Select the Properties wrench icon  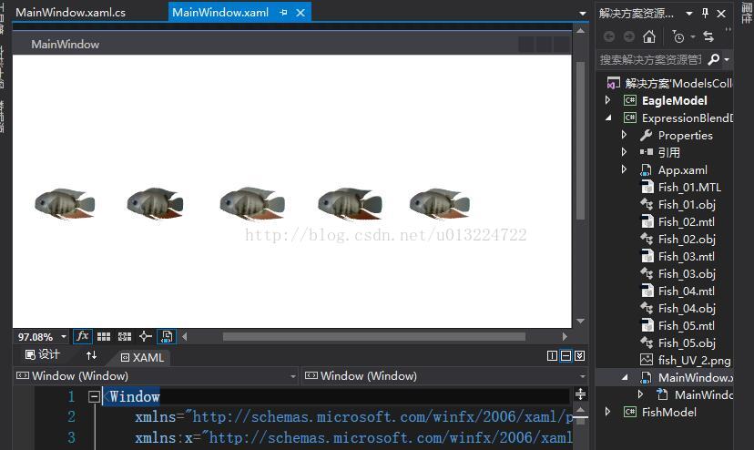pos(647,135)
